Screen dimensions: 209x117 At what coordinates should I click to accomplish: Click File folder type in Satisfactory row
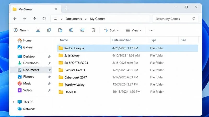click(x=157, y=55)
